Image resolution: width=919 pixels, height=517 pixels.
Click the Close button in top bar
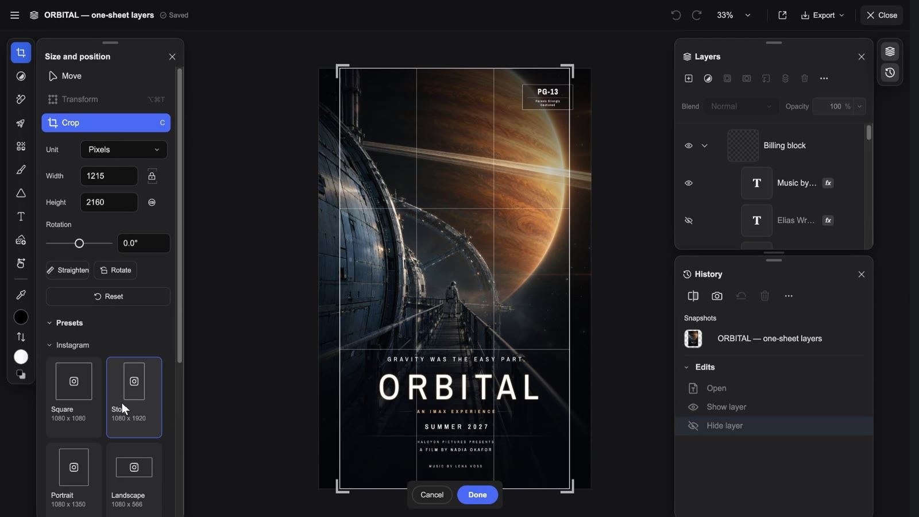[882, 15]
